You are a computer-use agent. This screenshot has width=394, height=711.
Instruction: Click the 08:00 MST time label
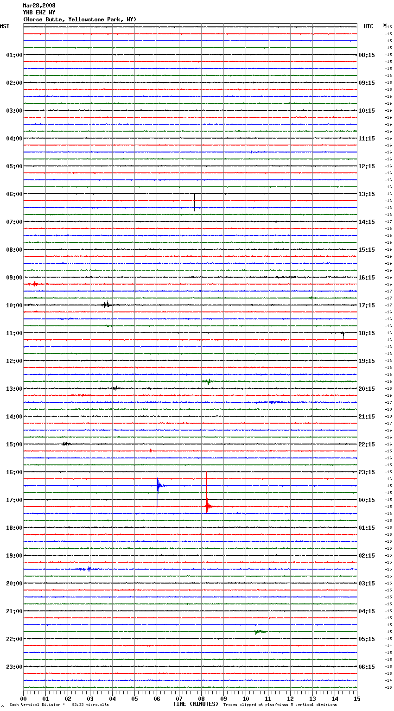pos(14,250)
